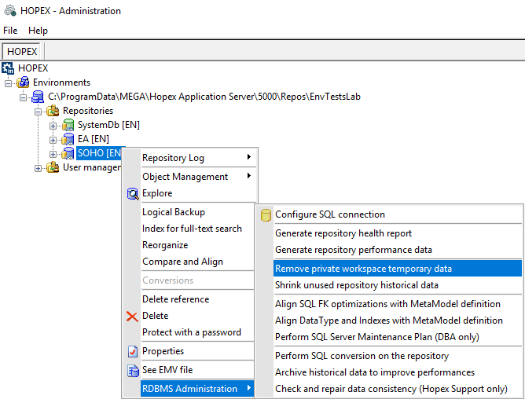Collapse the Environments tree node
Screen dimensions: 525x403
point(8,83)
